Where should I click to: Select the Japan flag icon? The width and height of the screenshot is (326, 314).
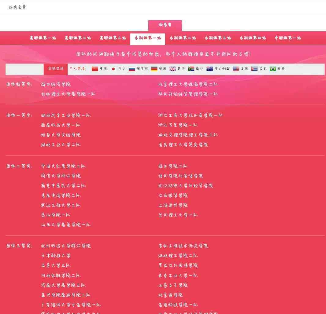click(x=113, y=69)
